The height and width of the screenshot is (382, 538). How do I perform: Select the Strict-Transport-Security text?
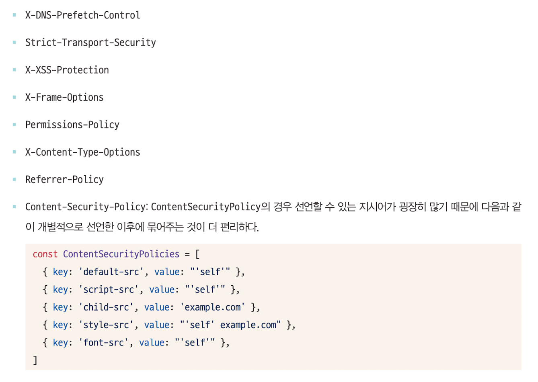[x=90, y=43]
